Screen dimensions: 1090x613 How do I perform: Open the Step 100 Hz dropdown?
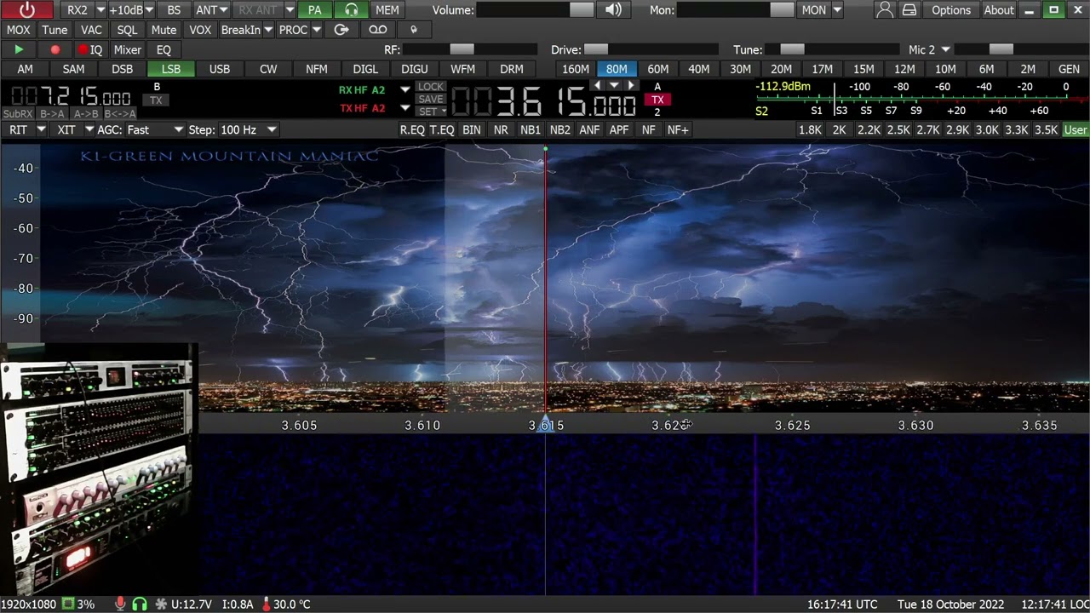[x=248, y=129]
